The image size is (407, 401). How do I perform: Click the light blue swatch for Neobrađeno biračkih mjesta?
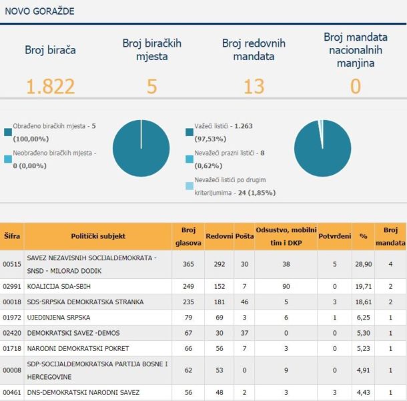tap(8, 159)
